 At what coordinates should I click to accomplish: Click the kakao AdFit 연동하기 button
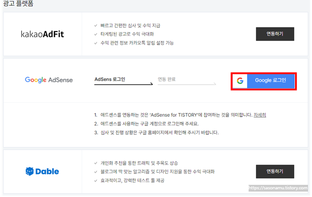click(x=275, y=34)
